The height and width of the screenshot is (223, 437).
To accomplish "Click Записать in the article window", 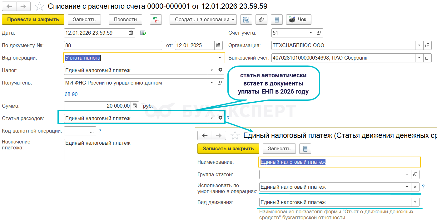I will [x=279, y=149].
